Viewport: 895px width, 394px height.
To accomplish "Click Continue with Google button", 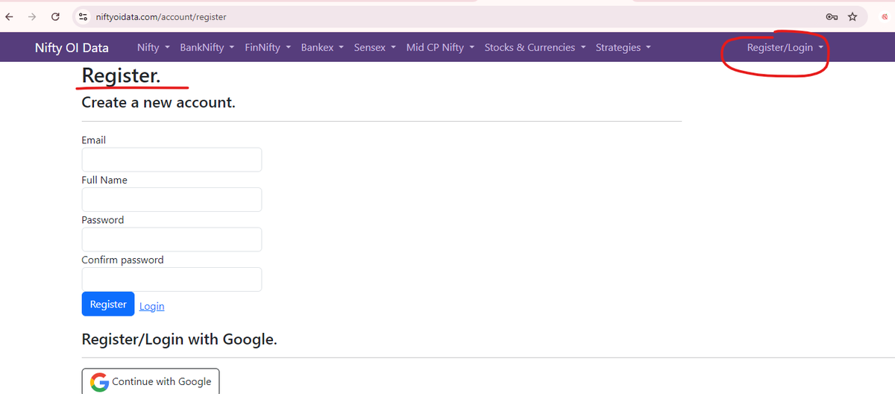I will [151, 381].
